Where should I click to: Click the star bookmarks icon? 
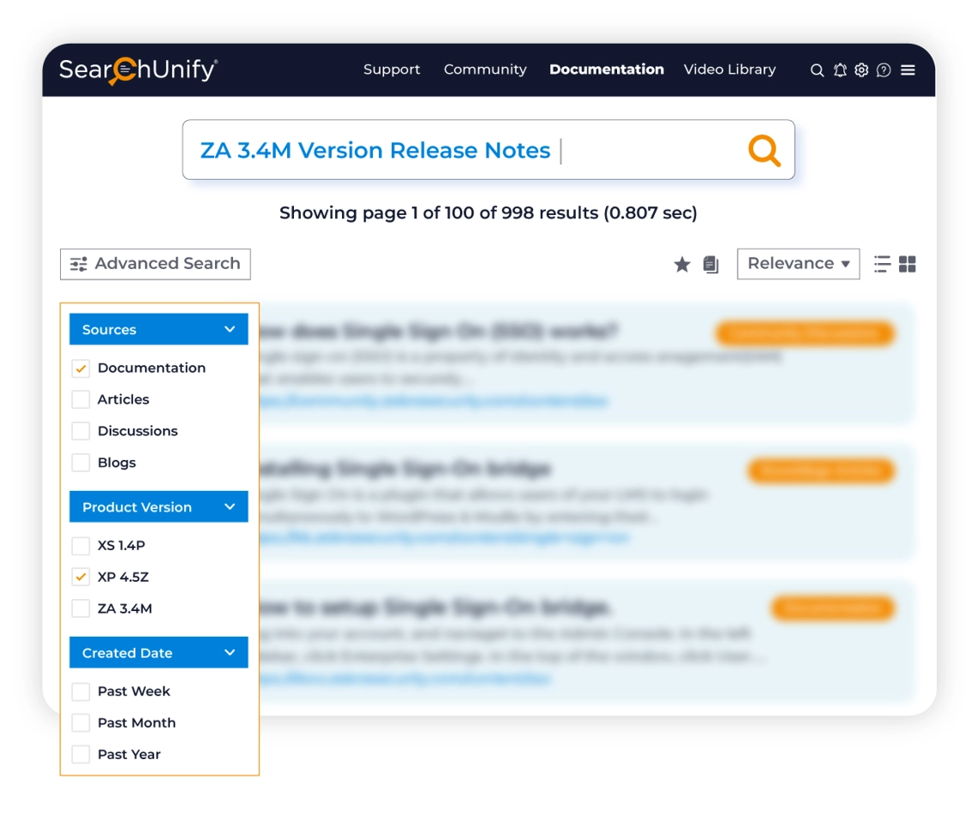(x=682, y=265)
